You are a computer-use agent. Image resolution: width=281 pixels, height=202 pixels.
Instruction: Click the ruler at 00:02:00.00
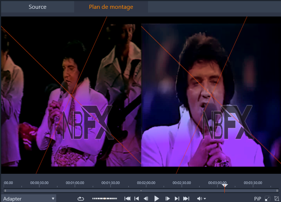click(146, 183)
